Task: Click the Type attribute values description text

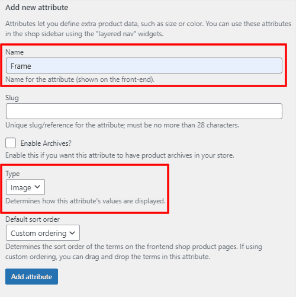Action: point(85,201)
